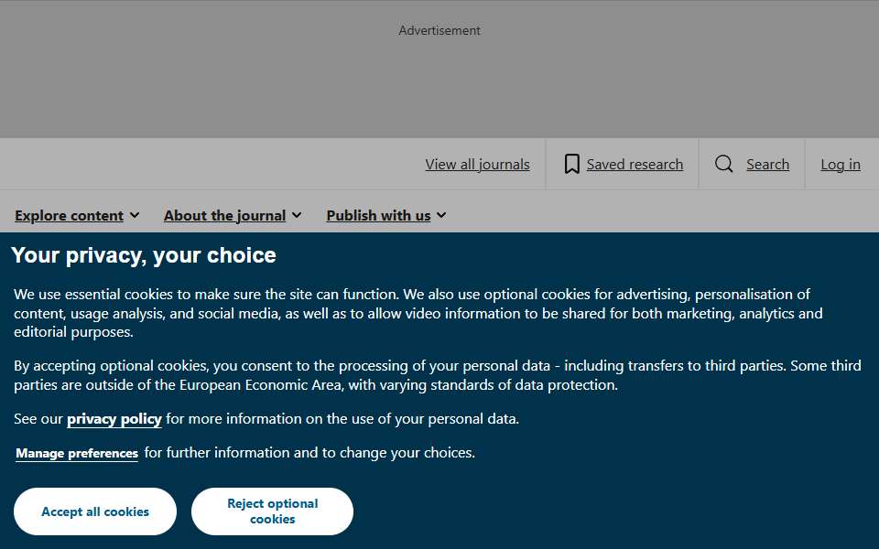
Task: Click the bookmark icon beside Saved research
Action: tap(571, 164)
